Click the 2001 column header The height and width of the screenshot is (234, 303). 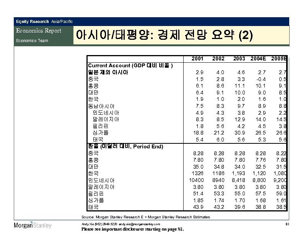197,58
